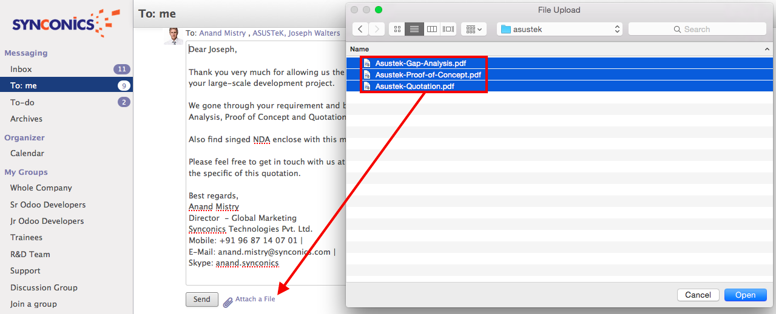Switch to cover flow view in dialog
The height and width of the screenshot is (314, 776).
(448, 29)
